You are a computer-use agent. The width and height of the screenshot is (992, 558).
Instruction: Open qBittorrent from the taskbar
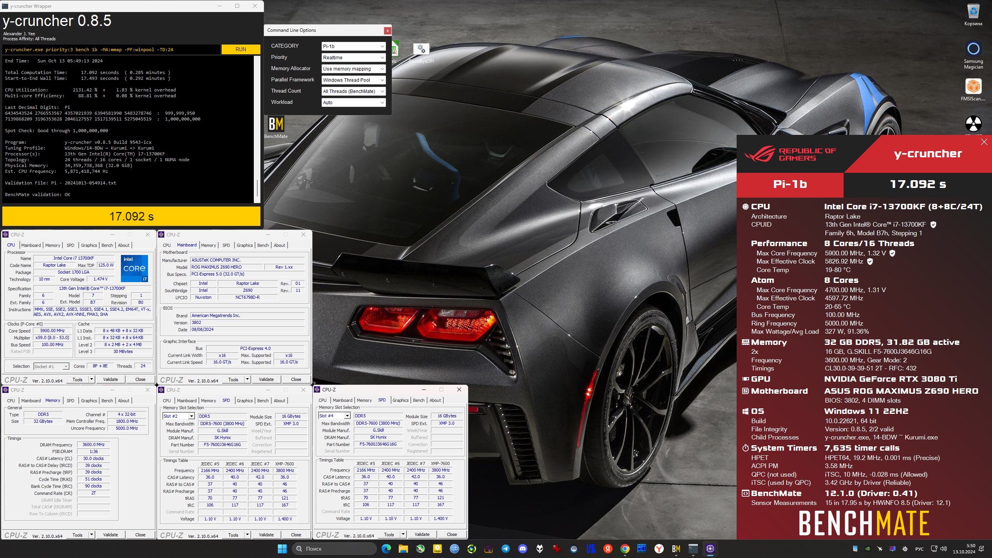(x=454, y=548)
